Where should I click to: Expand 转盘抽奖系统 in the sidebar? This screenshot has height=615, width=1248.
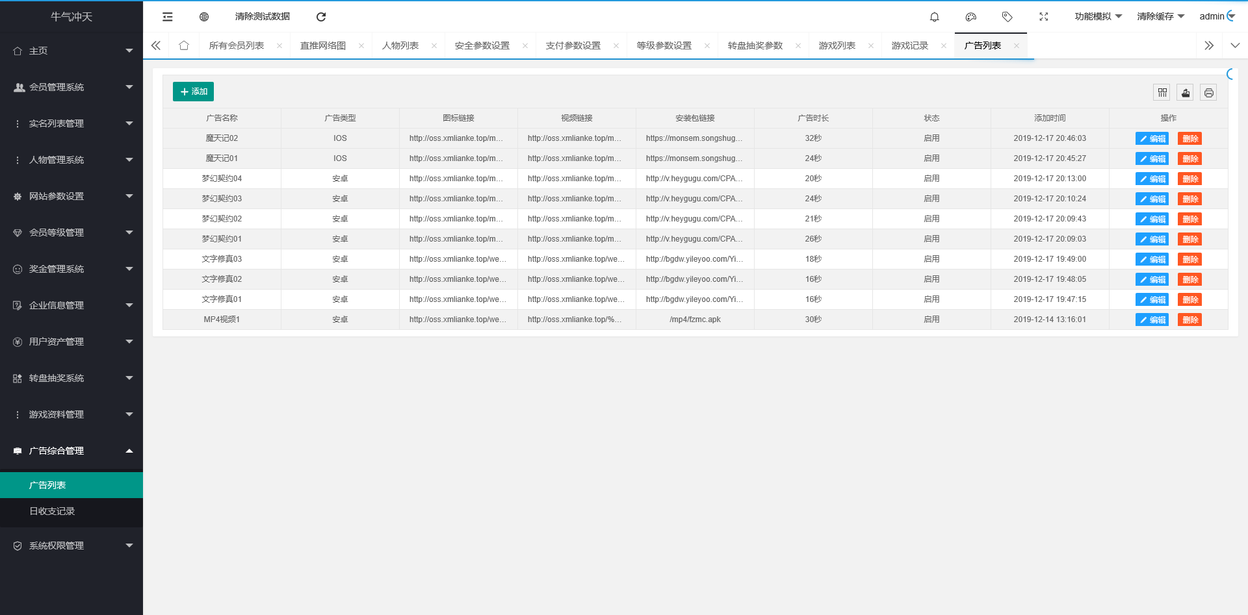tap(71, 378)
